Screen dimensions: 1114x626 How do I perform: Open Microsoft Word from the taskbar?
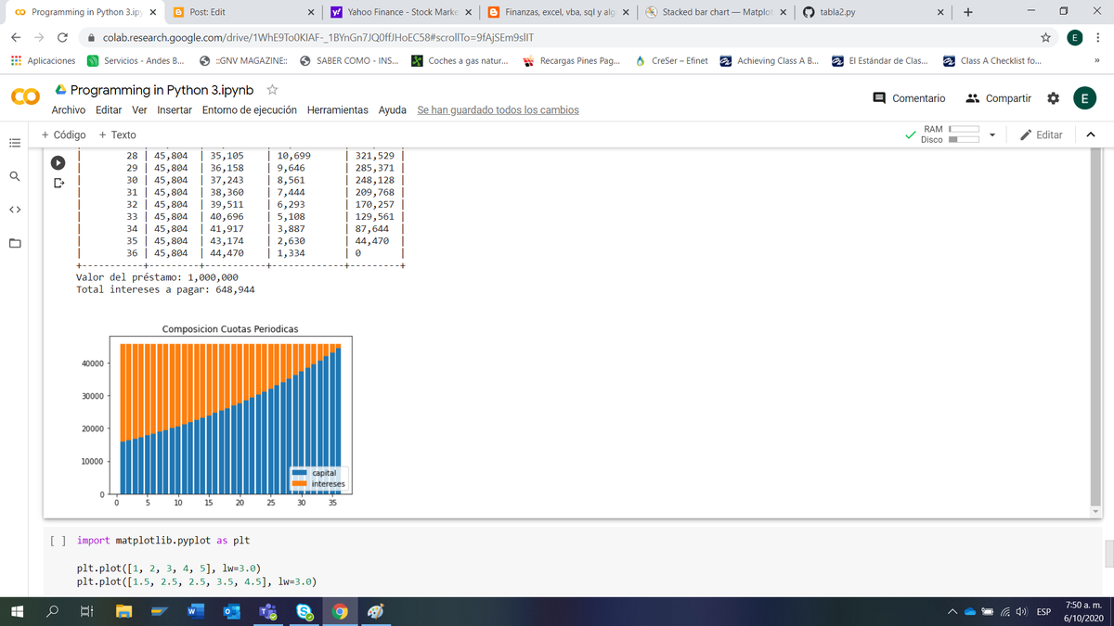coord(197,611)
